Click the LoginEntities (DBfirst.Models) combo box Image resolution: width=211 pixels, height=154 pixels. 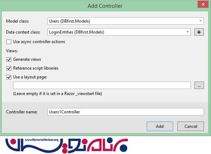click(x=119, y=32)
